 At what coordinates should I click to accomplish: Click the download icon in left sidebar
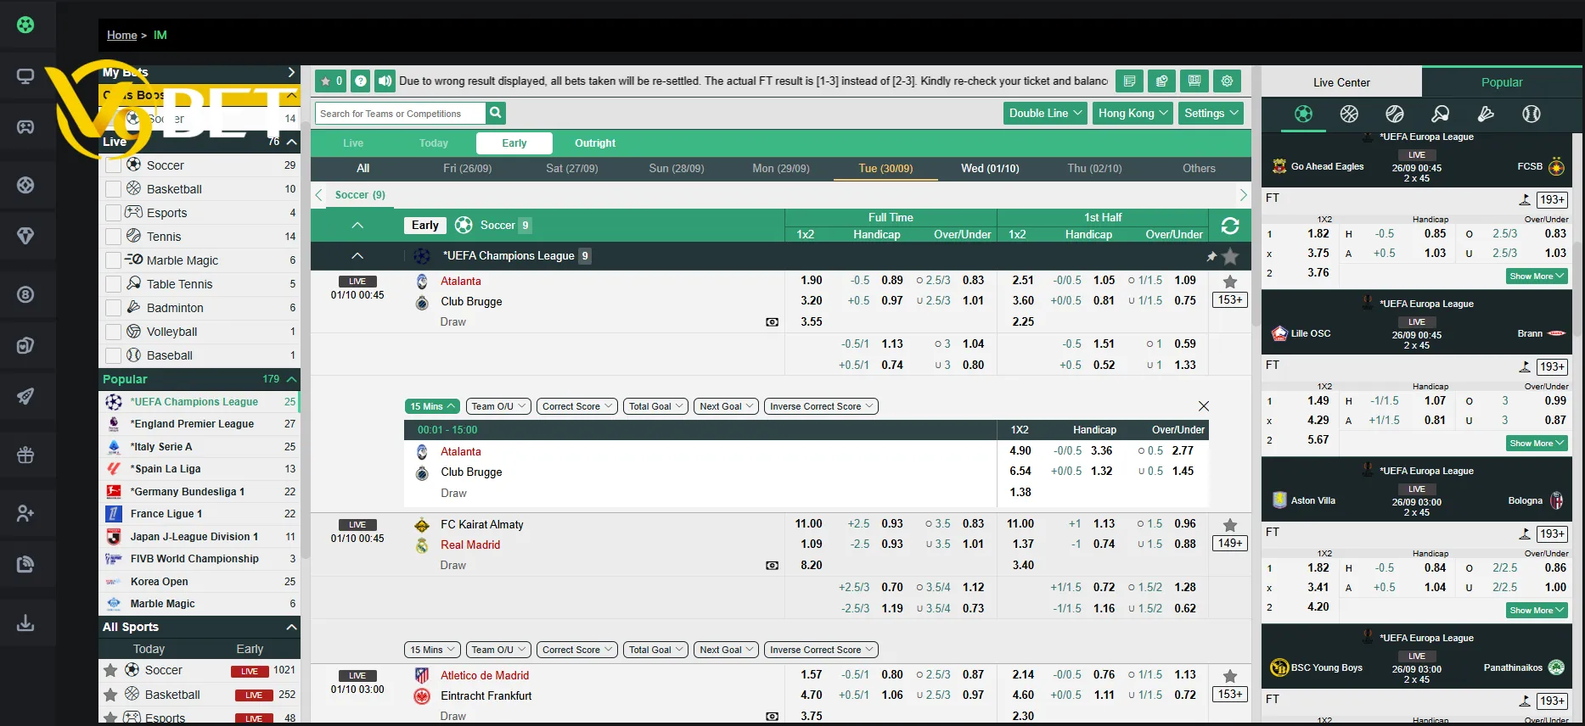click(x=25, y=623)
